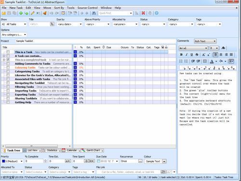
Task: Open the Sort By menu
Action: (59, 8)
